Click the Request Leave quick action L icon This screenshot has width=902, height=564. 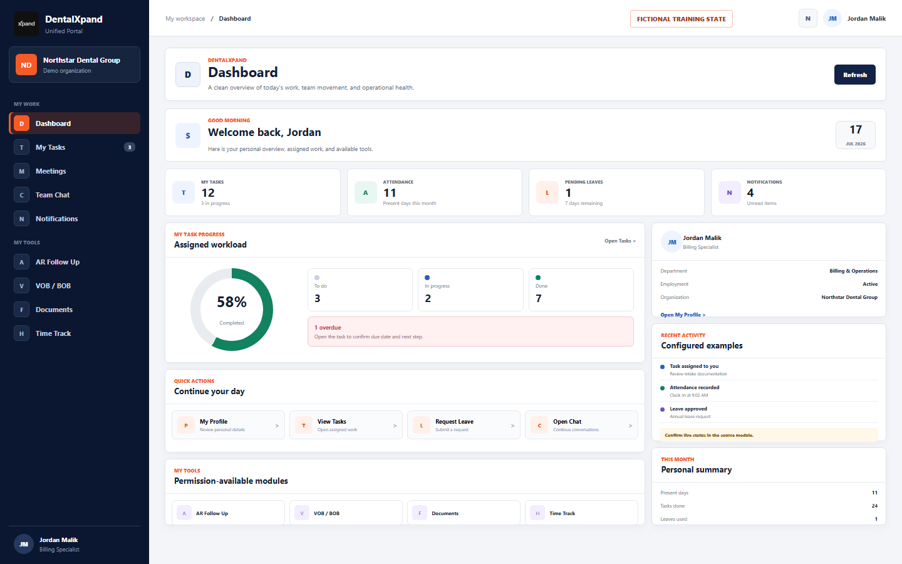(x=422, y=426)
